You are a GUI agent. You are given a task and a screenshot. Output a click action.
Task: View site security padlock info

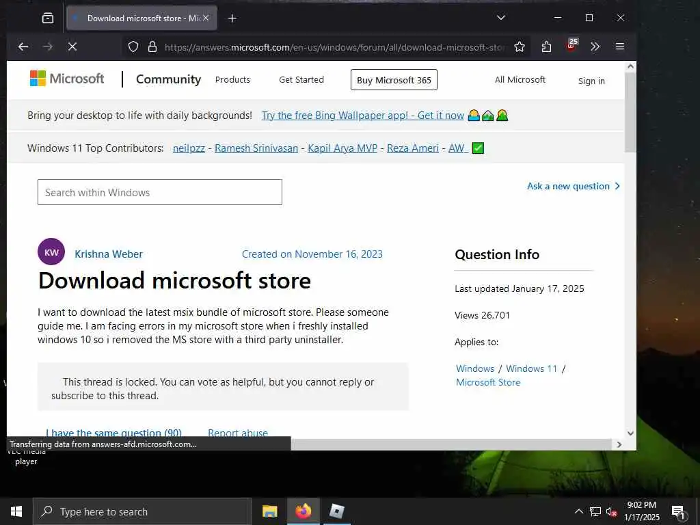(x=152, y=47)
